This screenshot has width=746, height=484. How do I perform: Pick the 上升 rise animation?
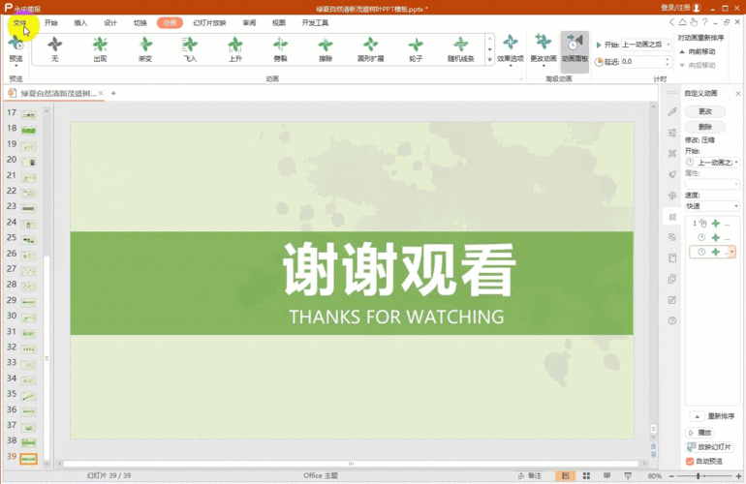click(x=235, y=49)
